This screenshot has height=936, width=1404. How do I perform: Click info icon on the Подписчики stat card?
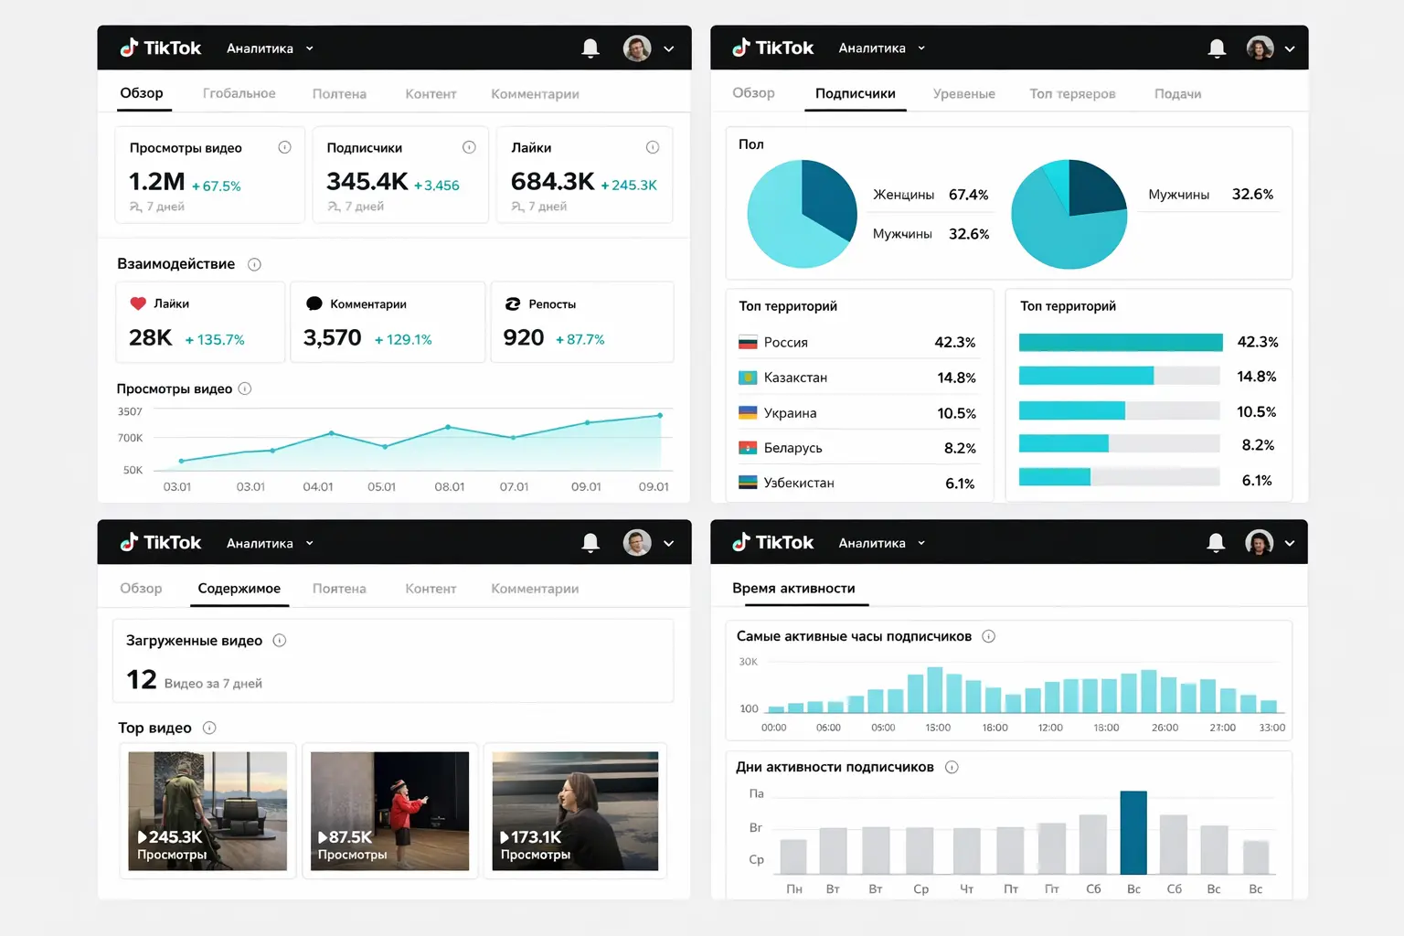tap(469, 147)
